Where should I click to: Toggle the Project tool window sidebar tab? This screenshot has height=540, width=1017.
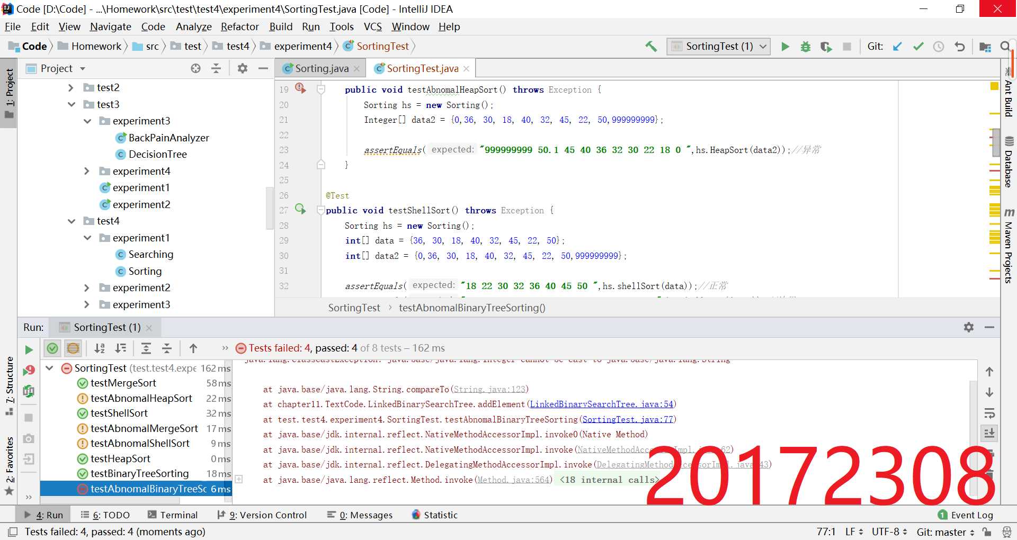point(10,93)
